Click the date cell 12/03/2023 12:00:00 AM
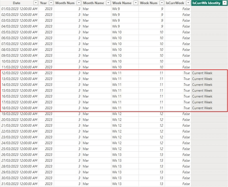The width and height of the screenshot is (228, 187). 19,73
